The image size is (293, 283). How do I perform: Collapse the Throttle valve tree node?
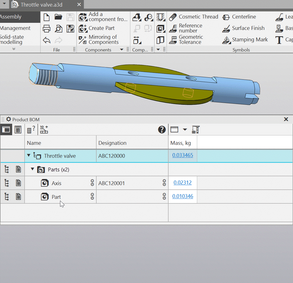point(29,155)
